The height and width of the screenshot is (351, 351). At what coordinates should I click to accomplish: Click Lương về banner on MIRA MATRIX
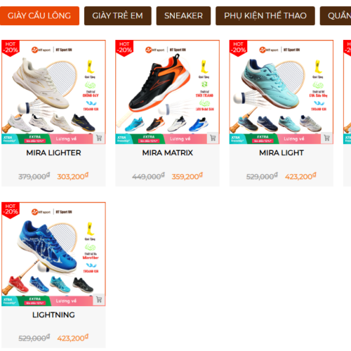tap(180, 139)
